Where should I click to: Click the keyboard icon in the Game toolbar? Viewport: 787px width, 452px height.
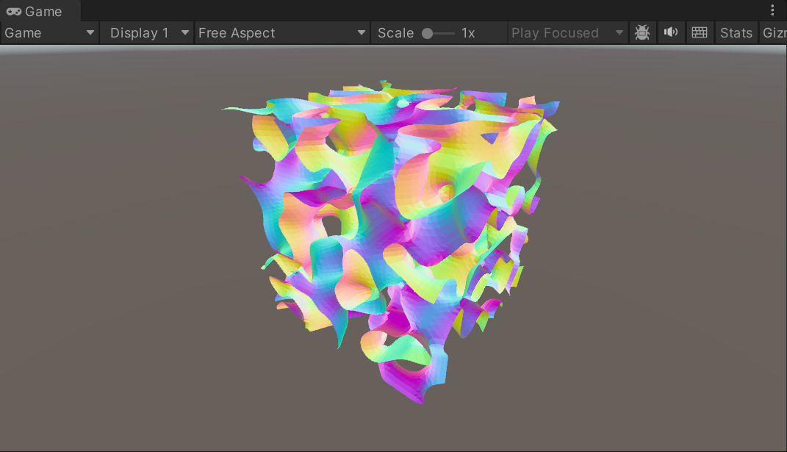click(x=699, y=32)
